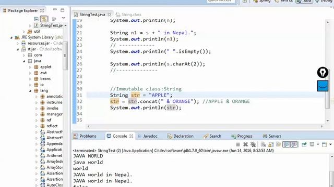334x187 pixels.
Task: Toggle Link with Editor in Package Explorer
Action: (x=44, y=19)
